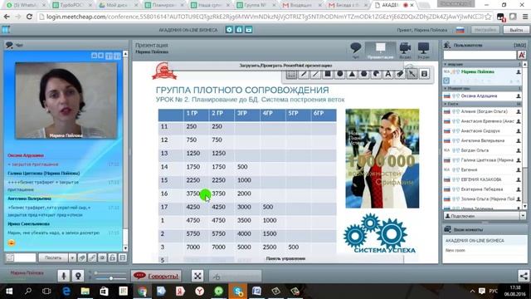Viewport: 531px width, 299px height.
Task: Toggle the lock icon in chat toolbar
Action: pos(113,257)
